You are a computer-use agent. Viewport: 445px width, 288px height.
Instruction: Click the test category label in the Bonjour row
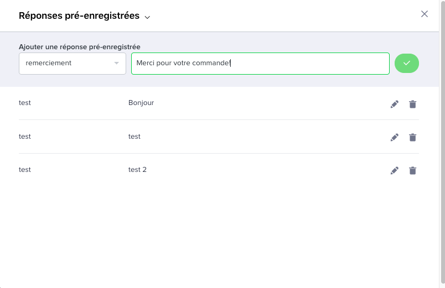tap(25, 103)
